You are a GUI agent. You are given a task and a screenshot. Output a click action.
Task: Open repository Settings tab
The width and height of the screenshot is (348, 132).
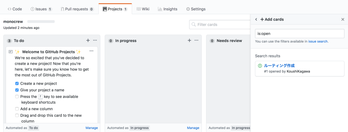(196, 9)
